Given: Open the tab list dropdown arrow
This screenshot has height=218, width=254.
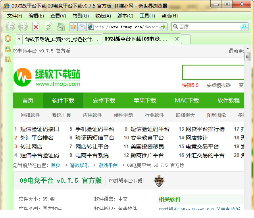Looking at the screenshot, I should (19, 39).
